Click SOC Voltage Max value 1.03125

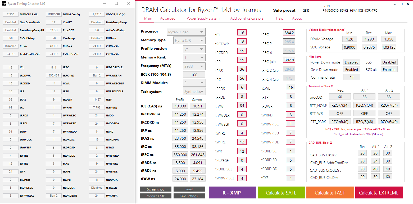tap(389, 47)
